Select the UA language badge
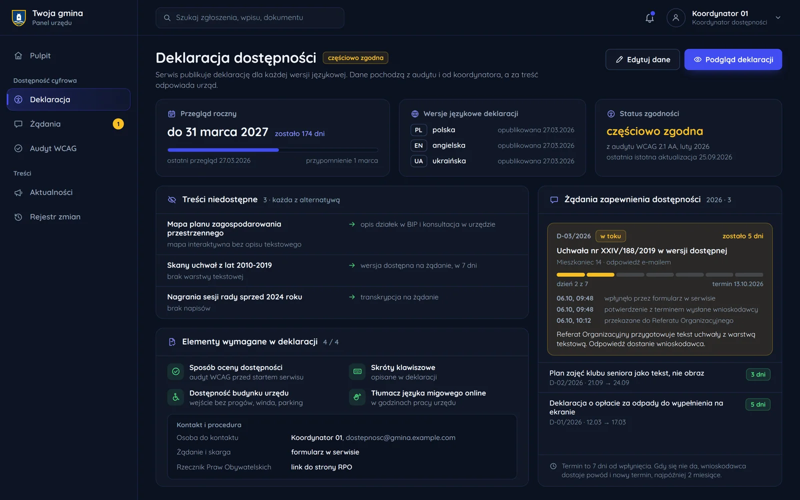The width and height of the screenshot is (800, 500). [x=418, y=161]
